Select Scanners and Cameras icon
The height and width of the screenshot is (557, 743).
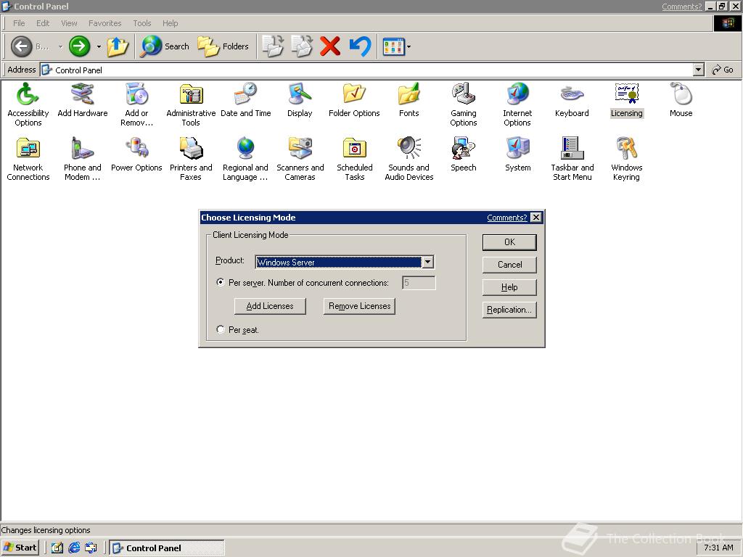pyautogui.click(x=300, y=159)
